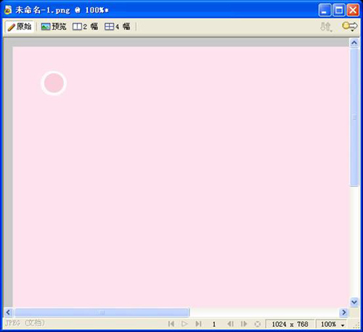Click the vertical scrollbar down arrow
Screen dimensions: 363x332
(354, 302)
